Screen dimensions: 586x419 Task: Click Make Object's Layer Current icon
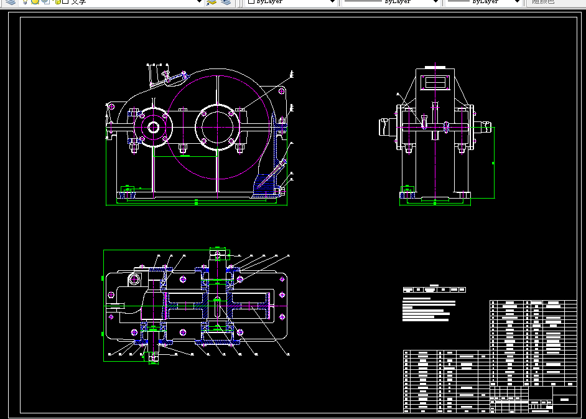tap(212, 2)
